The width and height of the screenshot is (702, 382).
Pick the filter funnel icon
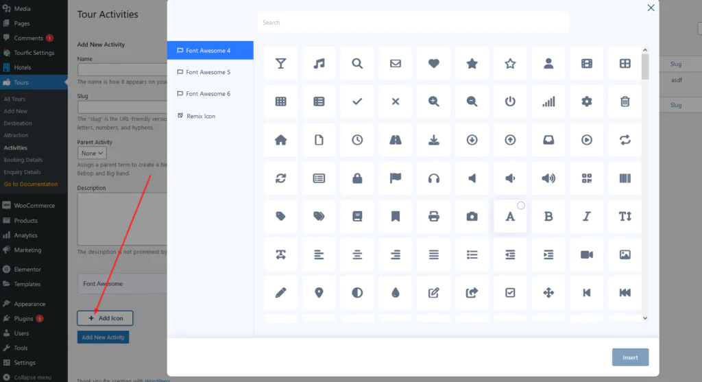click(280, 64)
